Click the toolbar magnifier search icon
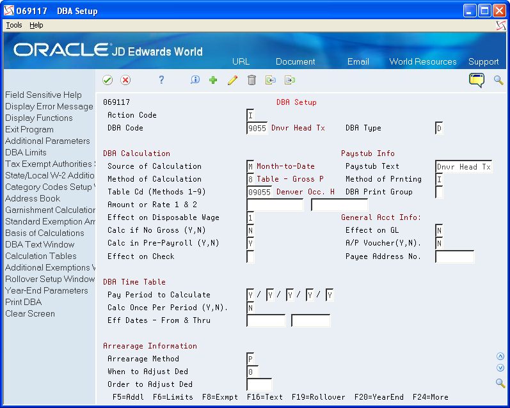The width and height of the screenshot is (510, 408). (x=498, y=80)
